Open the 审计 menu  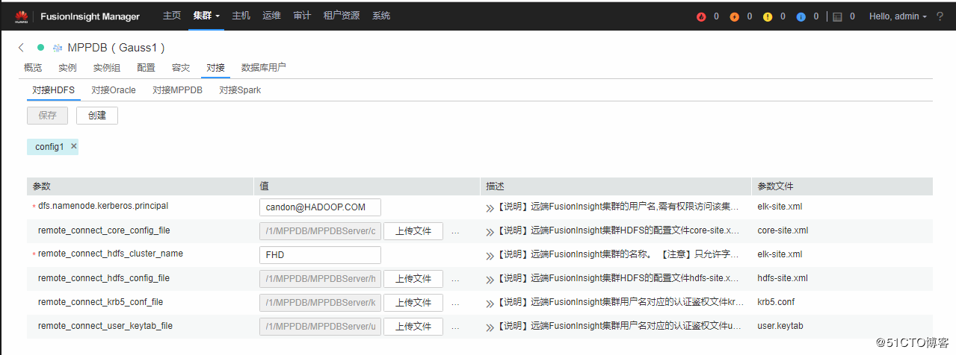[x=302, y=16]
